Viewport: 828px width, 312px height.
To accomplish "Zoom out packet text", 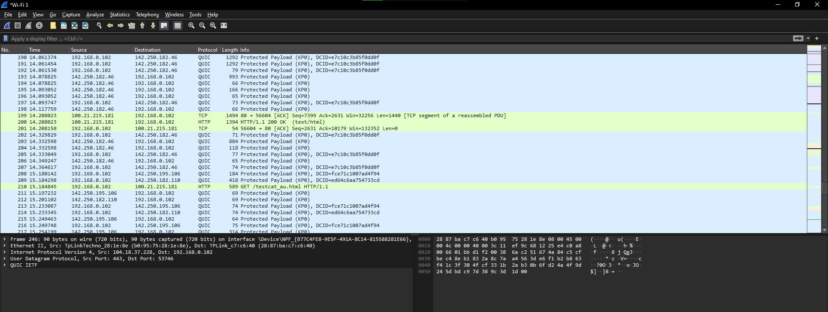I will 202,26.
